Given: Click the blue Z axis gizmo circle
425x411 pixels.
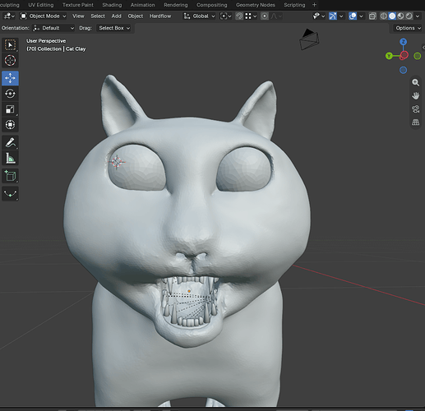Looking at the screenshot, I should (x=403, y=42).
